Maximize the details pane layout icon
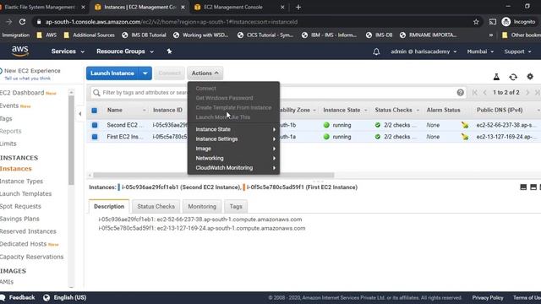 click(x=523, y=187)
